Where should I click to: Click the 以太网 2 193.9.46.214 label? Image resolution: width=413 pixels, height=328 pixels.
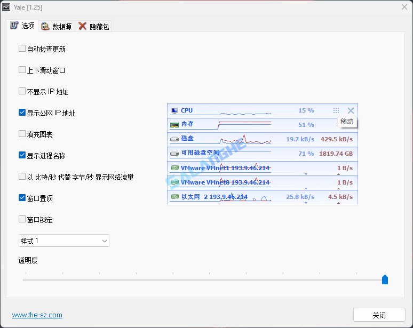pyautogui.click(x=215, y=197)
